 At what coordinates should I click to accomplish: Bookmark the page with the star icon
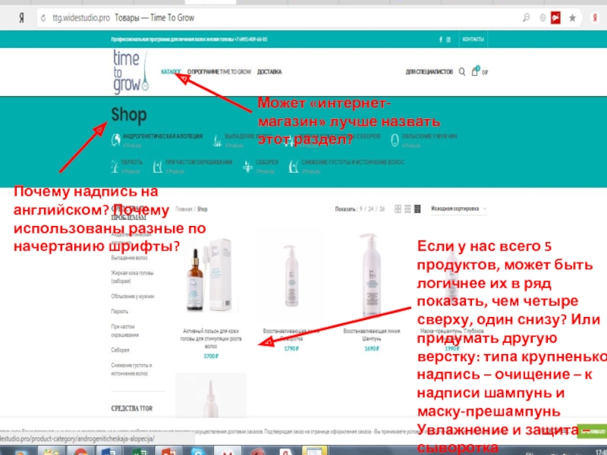[573, 17]
